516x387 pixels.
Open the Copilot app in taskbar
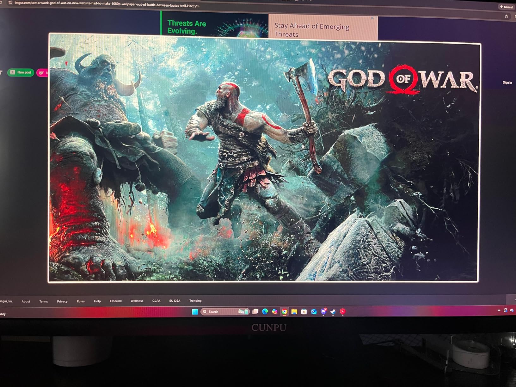click(x=275, y=312)
